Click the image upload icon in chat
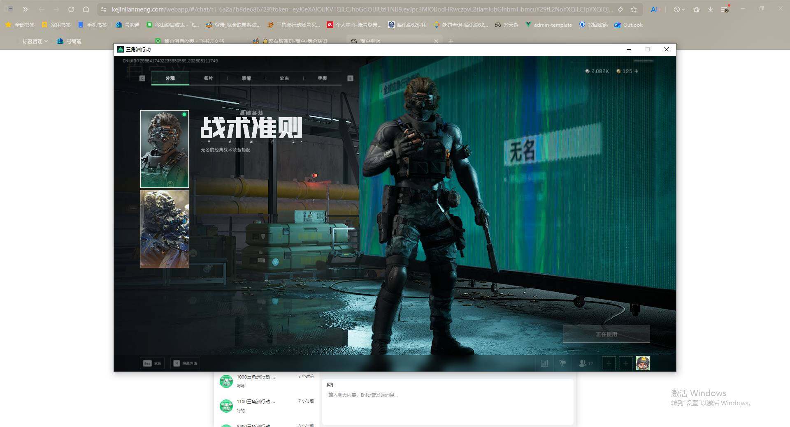The height and width of the screenshot is (427, 790). [x=330, y=385]
